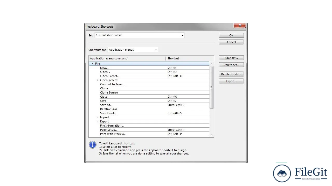Click the Ctrl+O shortcut cell
This screenshot has height=186, width=332.
172,72
